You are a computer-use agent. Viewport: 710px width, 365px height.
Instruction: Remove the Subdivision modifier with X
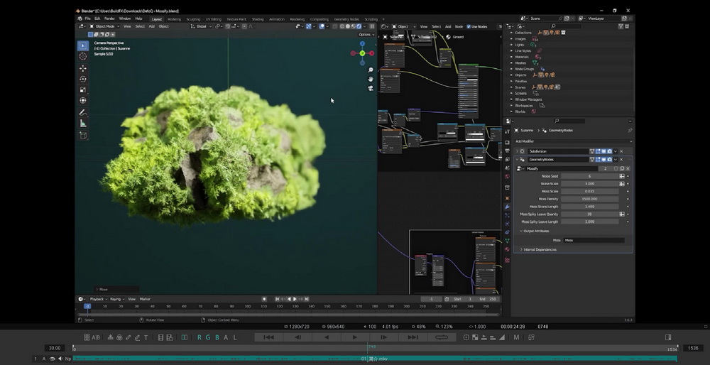pyautogui.click(x=621, y=151)
